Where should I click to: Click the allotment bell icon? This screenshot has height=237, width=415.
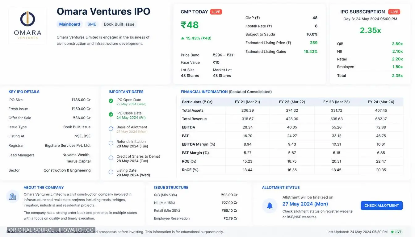[270, 206]
